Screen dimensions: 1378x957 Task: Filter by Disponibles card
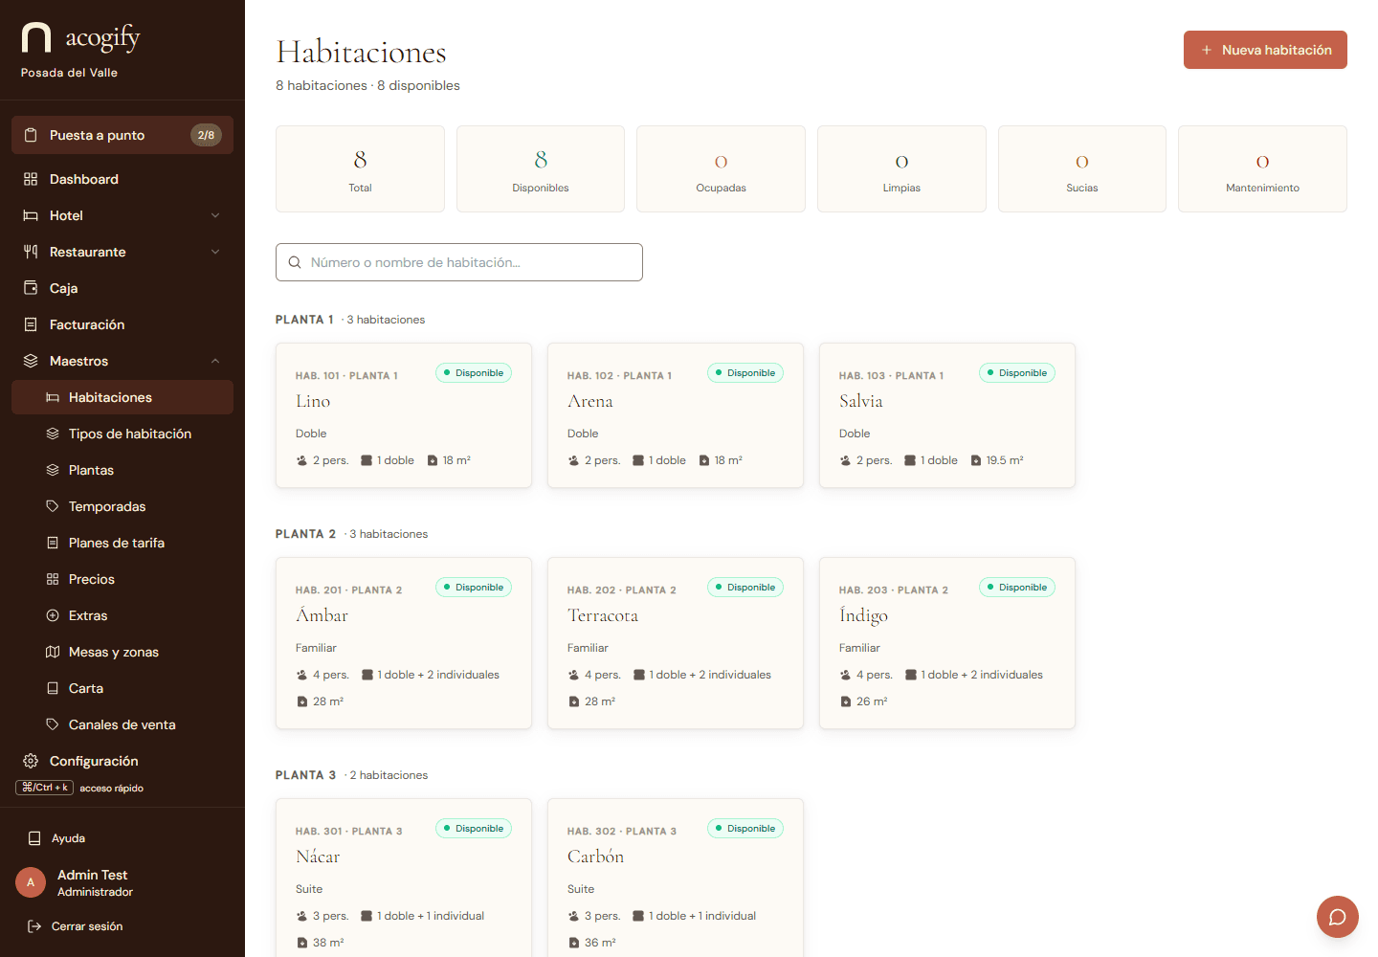(541, 168)
